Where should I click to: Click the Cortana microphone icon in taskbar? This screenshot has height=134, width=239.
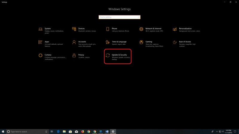tap(46, 132)
